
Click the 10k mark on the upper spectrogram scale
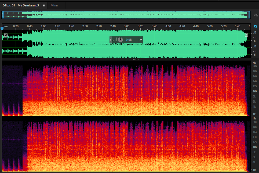pos(255,91)
